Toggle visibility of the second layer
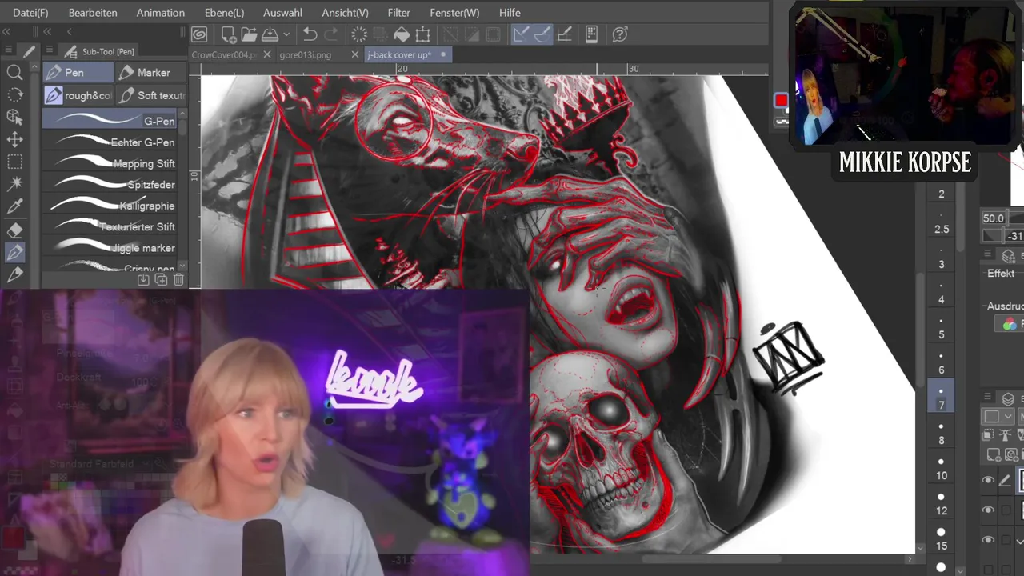 [989, 510]
